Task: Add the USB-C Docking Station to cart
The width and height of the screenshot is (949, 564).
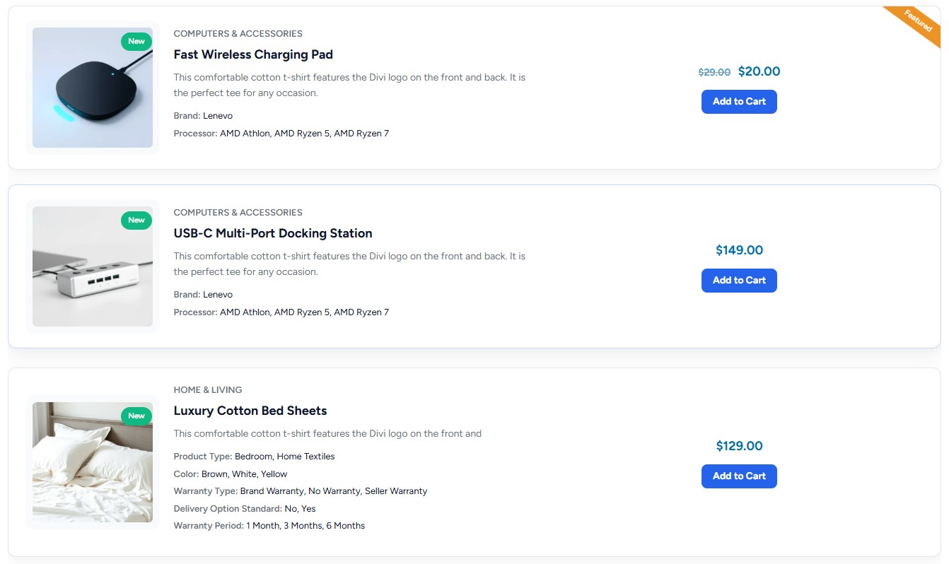Action: coord(739,281)
